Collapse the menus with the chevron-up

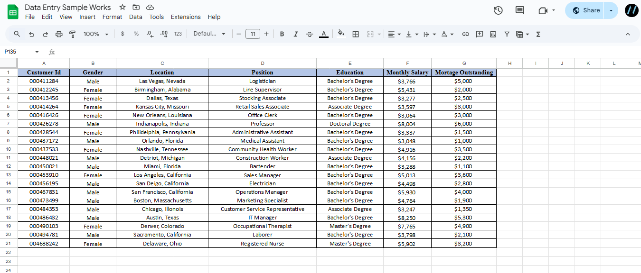coord(628,34)
